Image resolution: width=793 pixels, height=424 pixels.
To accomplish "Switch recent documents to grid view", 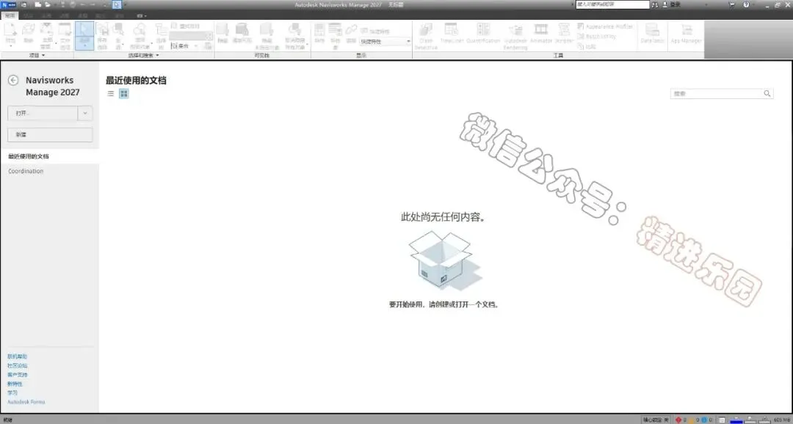I will coord(124,93).
